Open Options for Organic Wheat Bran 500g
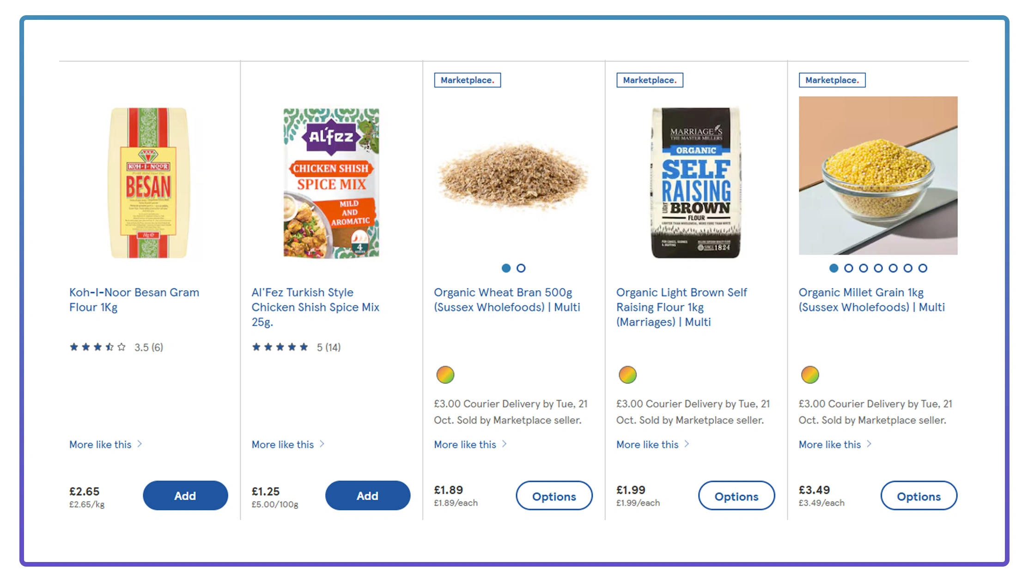1028x580 pixels. click(554, 496)
